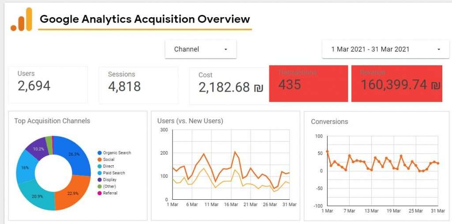452x224 pixels.
Task: Click the (Other) legend dot
Action: click(100, 187)
